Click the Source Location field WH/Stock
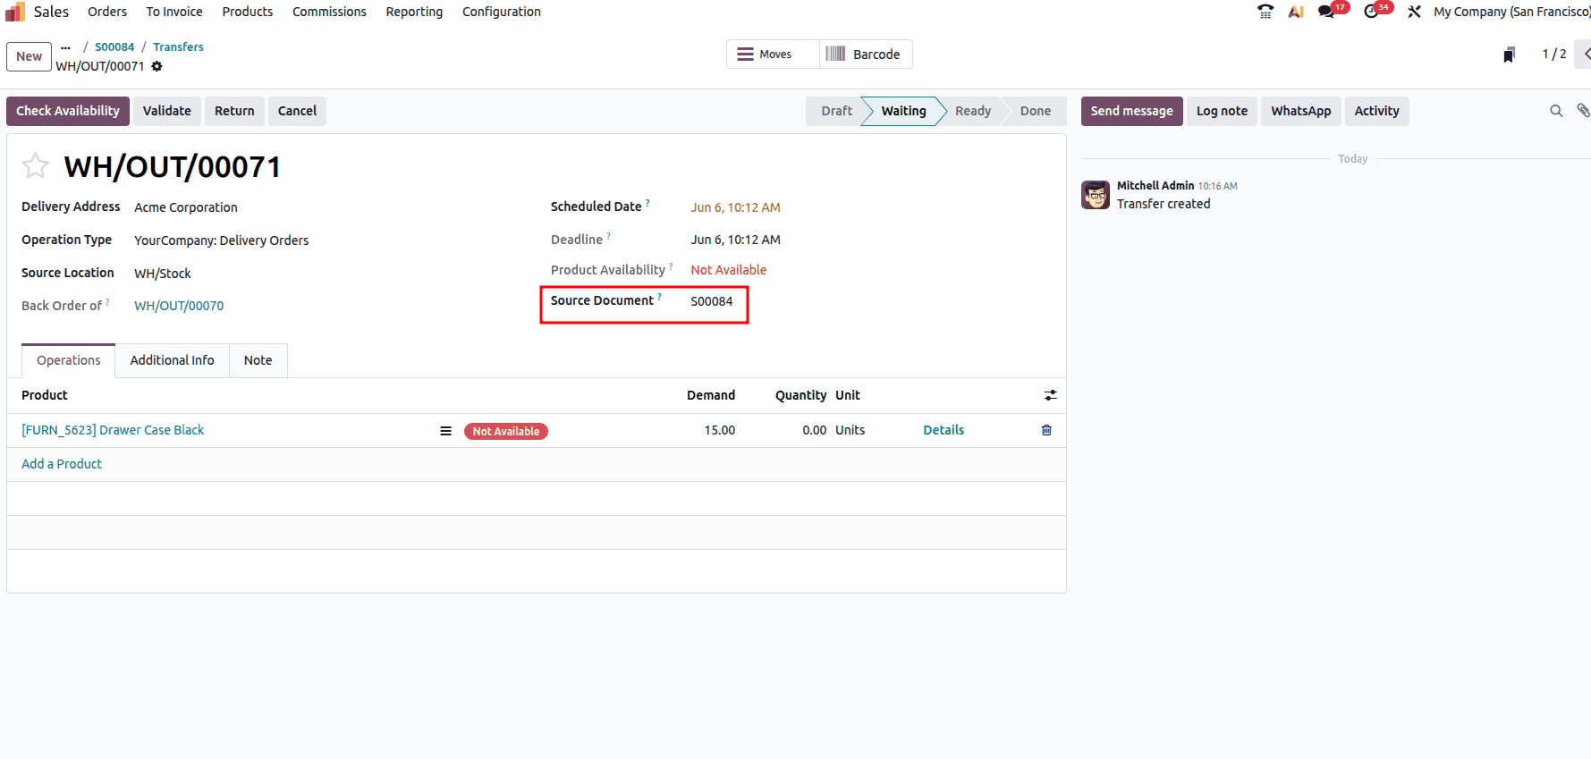This screenshot has height=759, width=1591. (x=163, y=274)
